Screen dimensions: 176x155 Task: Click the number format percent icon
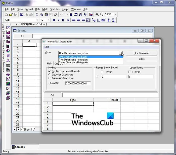click(x=94, y=20)
